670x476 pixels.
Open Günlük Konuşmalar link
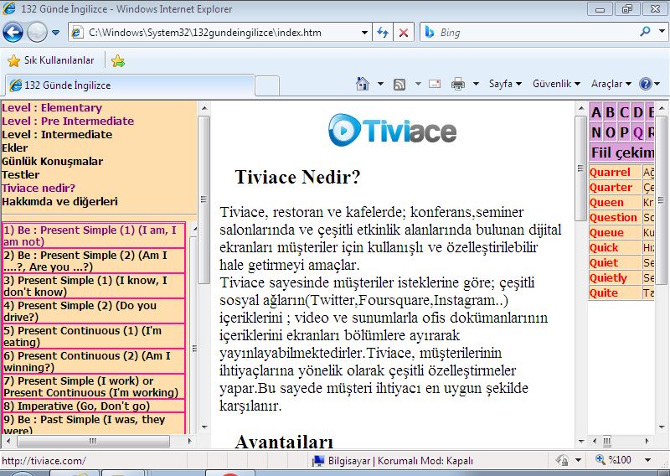52,161
